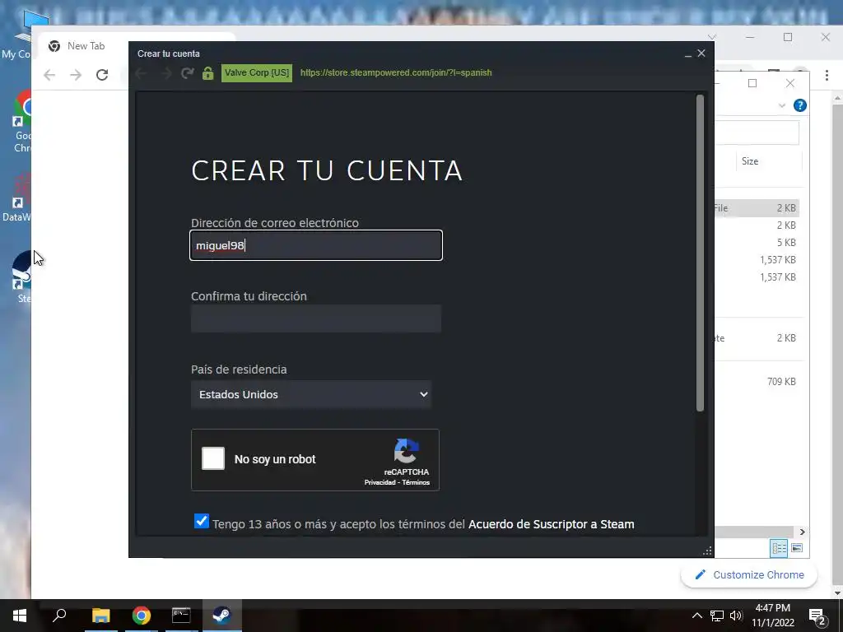Open the notification center icon
The height and width of the screenshot is (632, 843).
pos(817,616)
